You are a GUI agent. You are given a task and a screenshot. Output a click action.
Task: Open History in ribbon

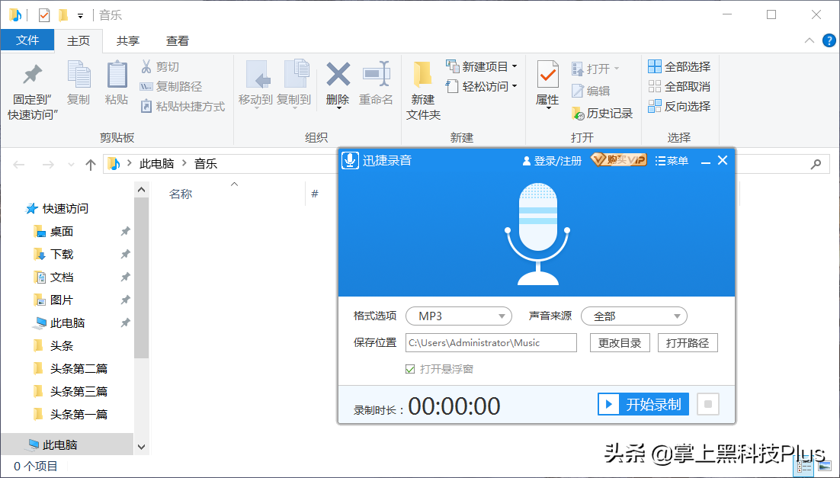[x=602, y=114]
